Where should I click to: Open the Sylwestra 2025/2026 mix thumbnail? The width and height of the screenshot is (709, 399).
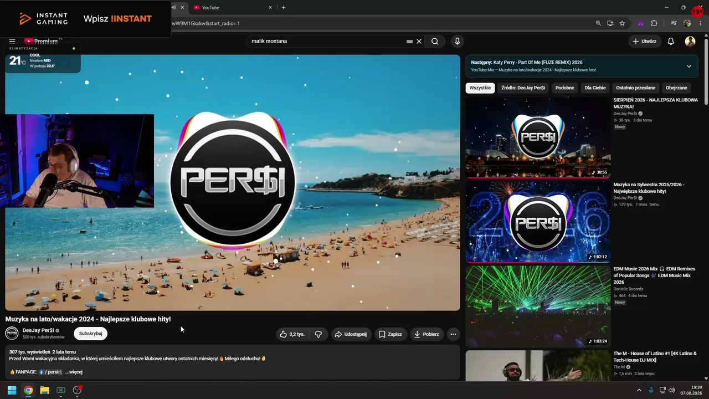tap(538, 222)
